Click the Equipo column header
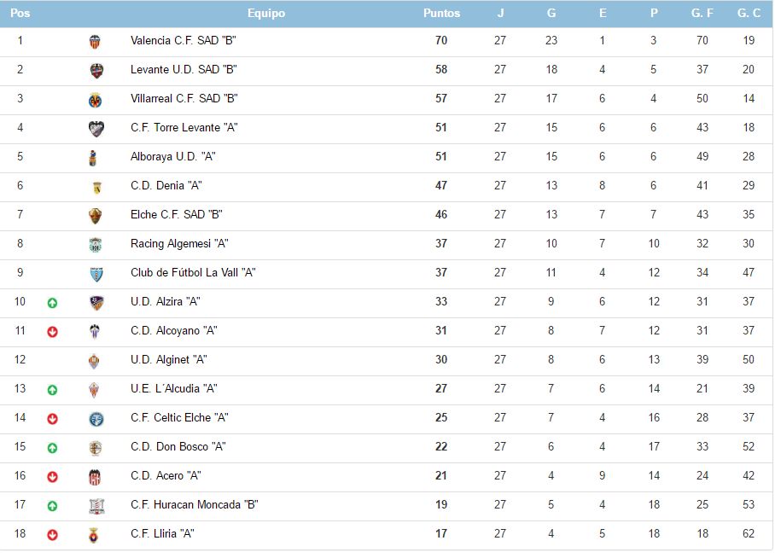775x558 pixels. (266, 14)
